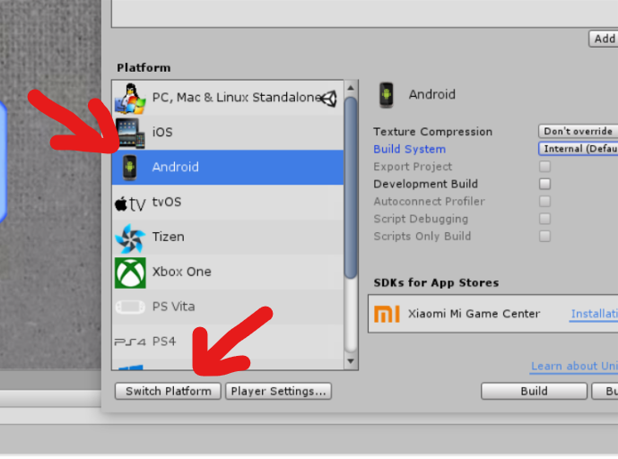
Task: Click the Apple tvOS logo icon
Action: pyautogui.click(x=130, y=204)
